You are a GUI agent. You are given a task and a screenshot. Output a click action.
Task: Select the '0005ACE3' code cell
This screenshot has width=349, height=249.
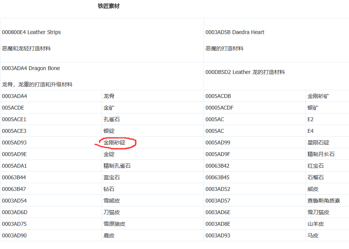point(14,131)
